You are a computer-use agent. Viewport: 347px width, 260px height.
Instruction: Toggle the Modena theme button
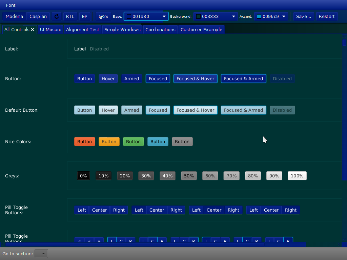(x=14, y=16)
